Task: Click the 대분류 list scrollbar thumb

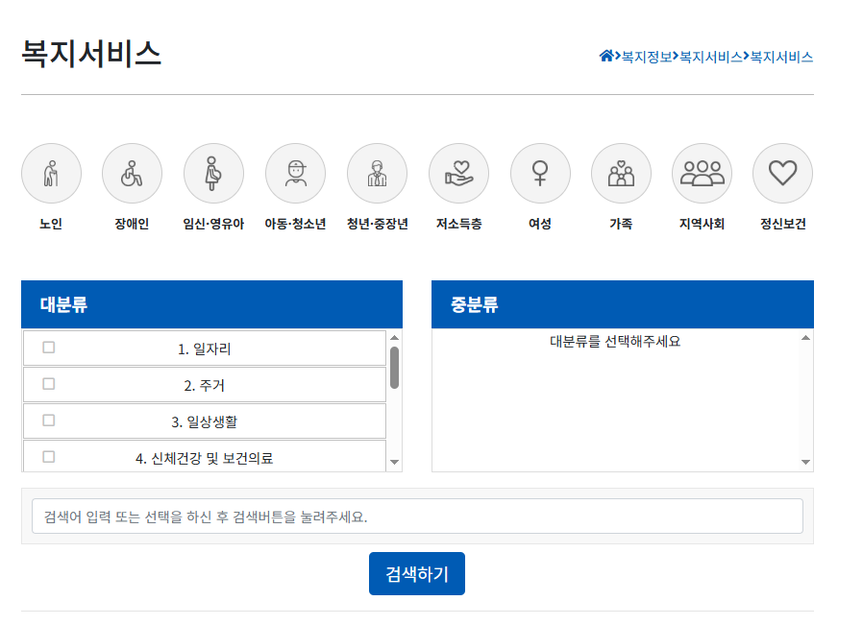Action: (394, 367)
